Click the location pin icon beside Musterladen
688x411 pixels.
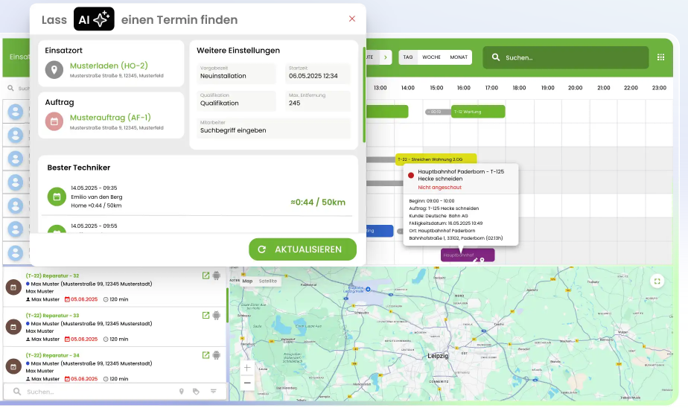(54, 70)
